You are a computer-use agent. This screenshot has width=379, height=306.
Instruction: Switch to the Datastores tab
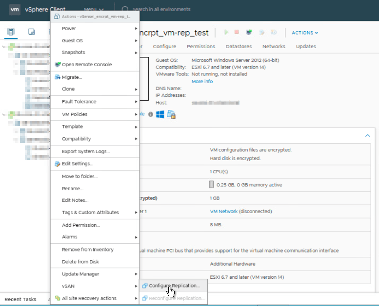pos(238,47)
